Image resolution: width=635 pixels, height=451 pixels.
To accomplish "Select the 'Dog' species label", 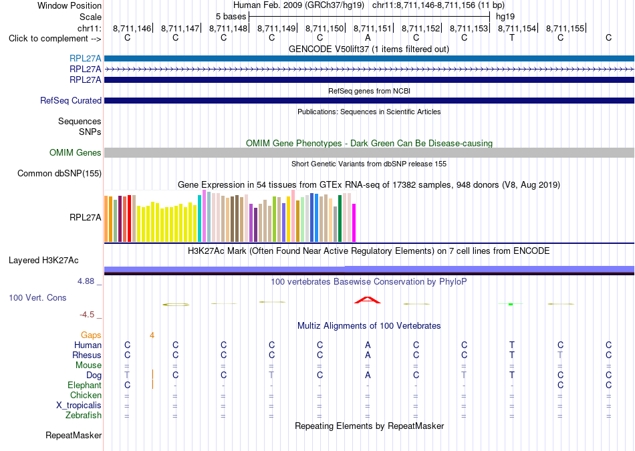I will 94,375.
